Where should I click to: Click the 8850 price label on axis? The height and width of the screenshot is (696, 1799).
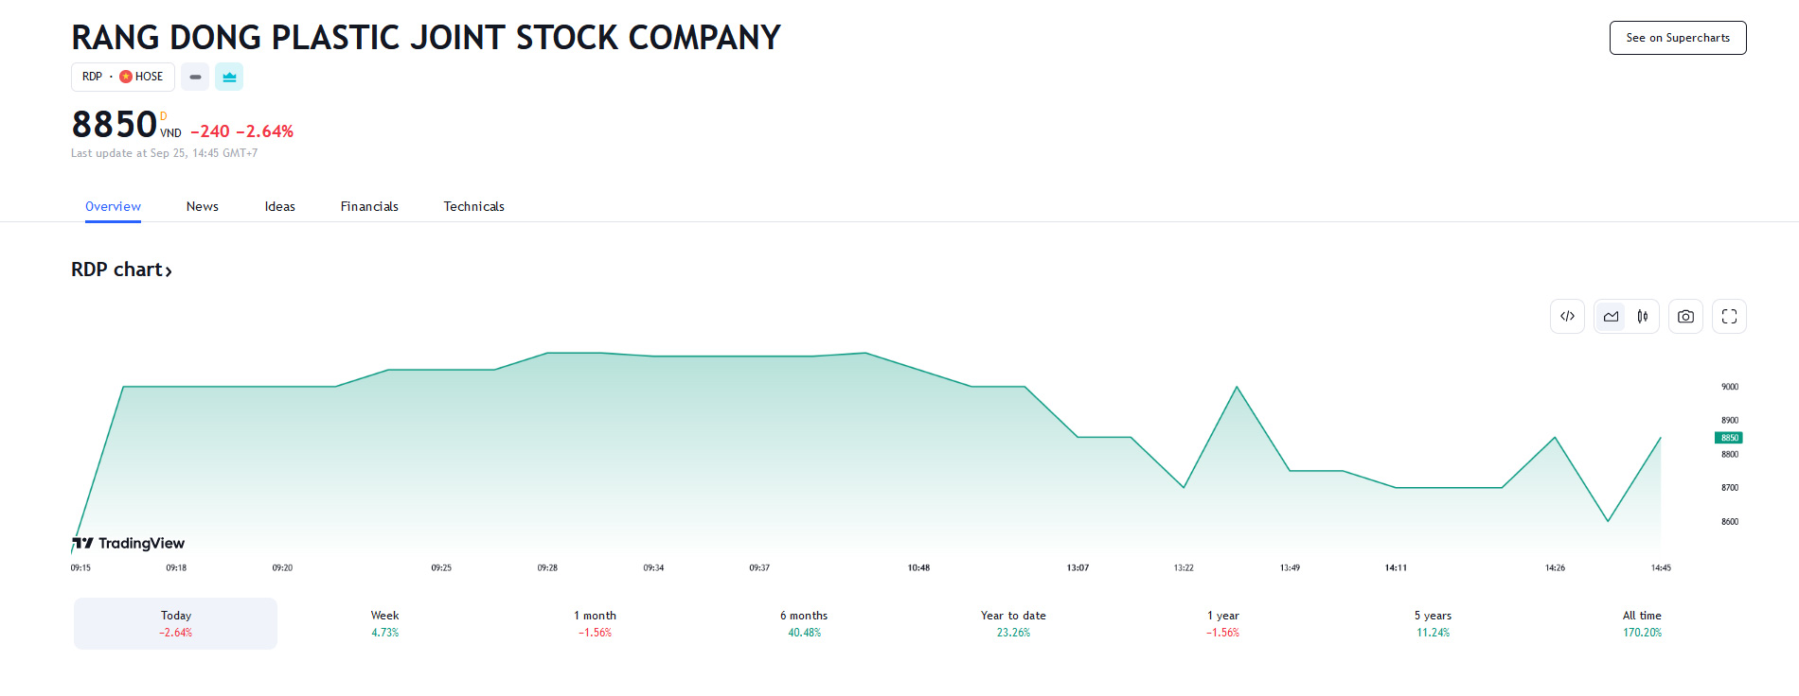[1729, 438]
